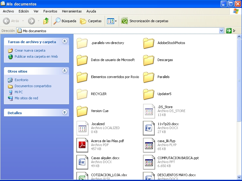Go to Mis sitios de red
This screenshot has width=242, height=181.
tap(26, 98)
